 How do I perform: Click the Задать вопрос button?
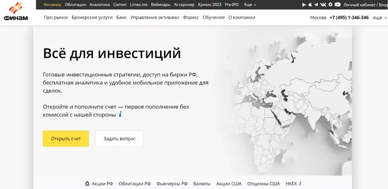(119, 138)
